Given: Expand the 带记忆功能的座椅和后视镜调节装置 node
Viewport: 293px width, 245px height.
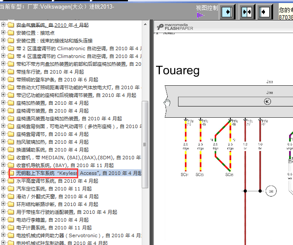Looking at the screenshot, I should tap(3, 95).
